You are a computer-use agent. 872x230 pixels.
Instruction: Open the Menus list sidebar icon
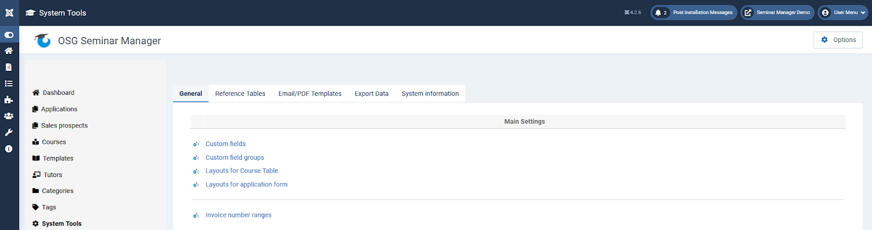point(9,83)
